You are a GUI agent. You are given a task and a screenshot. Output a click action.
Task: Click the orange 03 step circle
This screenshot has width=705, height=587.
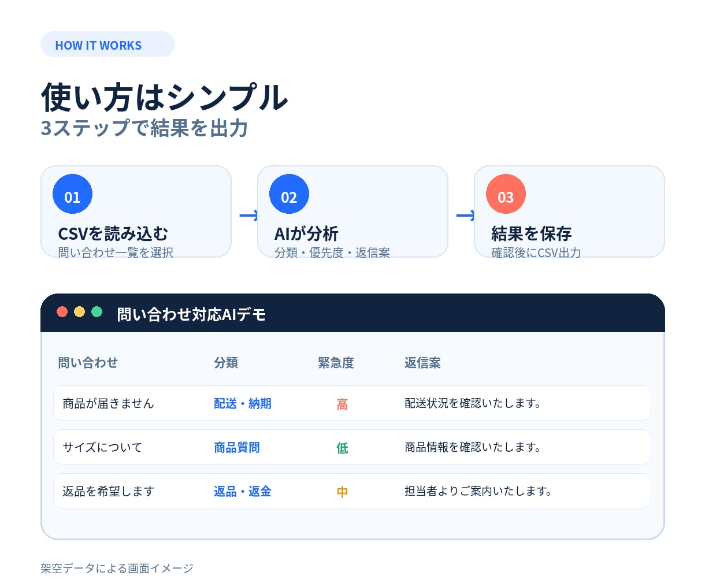pyautogui.click(x=506, y=194)
